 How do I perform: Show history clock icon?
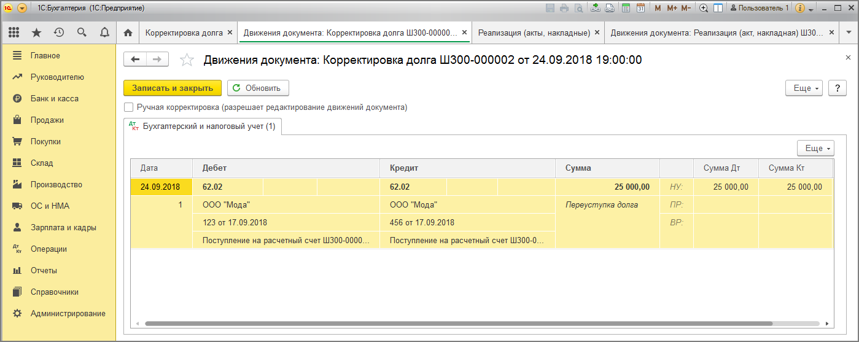point(59,33)
